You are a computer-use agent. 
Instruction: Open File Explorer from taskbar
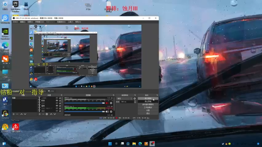(134, 144)
